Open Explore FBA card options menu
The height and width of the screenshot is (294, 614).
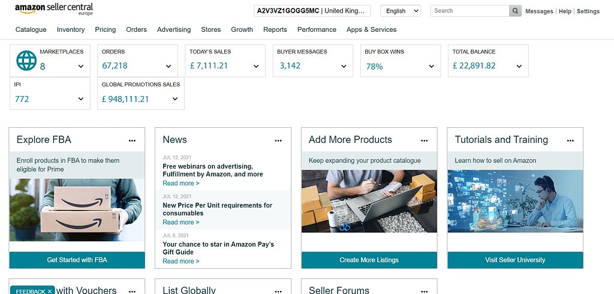point(132,140)
